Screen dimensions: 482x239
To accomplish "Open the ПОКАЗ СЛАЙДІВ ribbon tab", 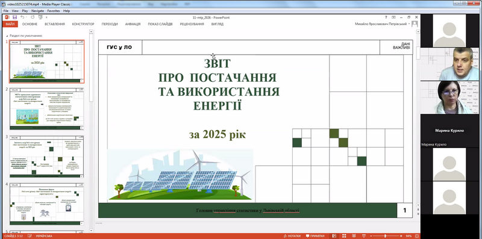I will (160, 24).
